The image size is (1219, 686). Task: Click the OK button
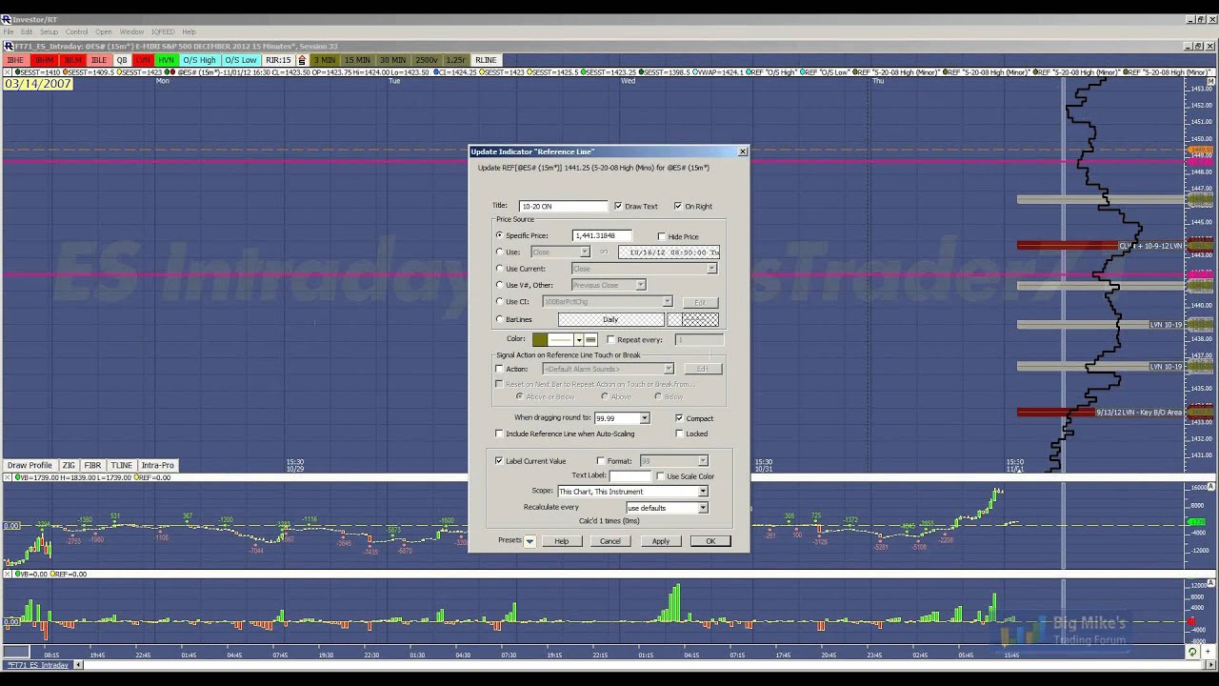tap(710, 541)
